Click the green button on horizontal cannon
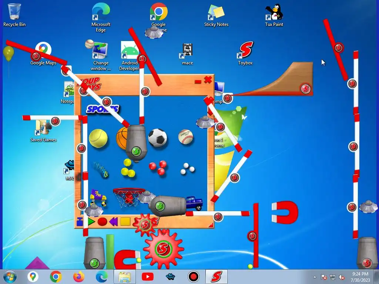 (x=160, y=206)
